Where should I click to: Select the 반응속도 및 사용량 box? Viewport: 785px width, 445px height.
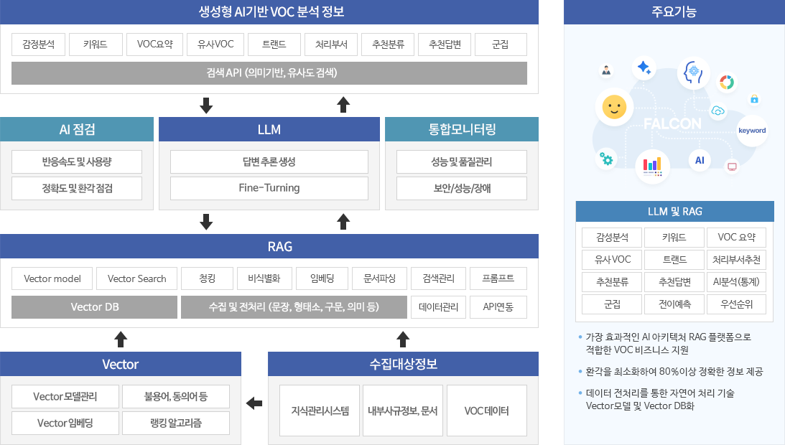[x=77, y=161]
